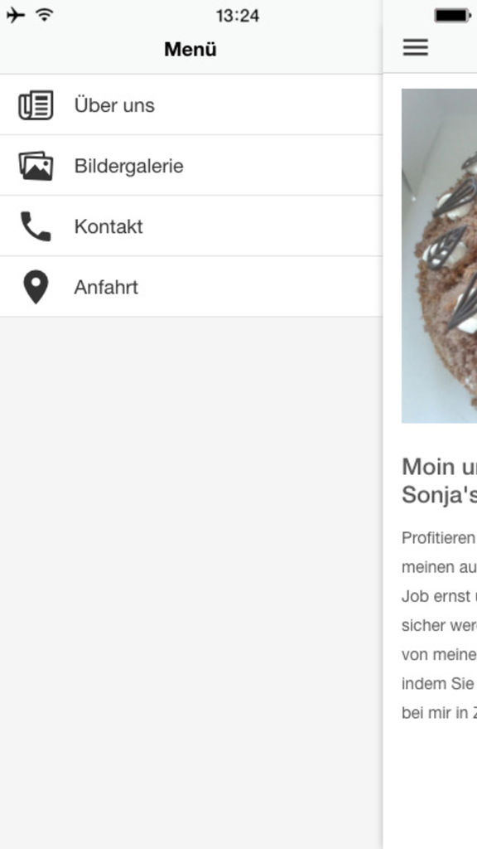The image size is (477, 849).
Task: Select Bildergalerie from the menu
Action: tap(191, 166)
